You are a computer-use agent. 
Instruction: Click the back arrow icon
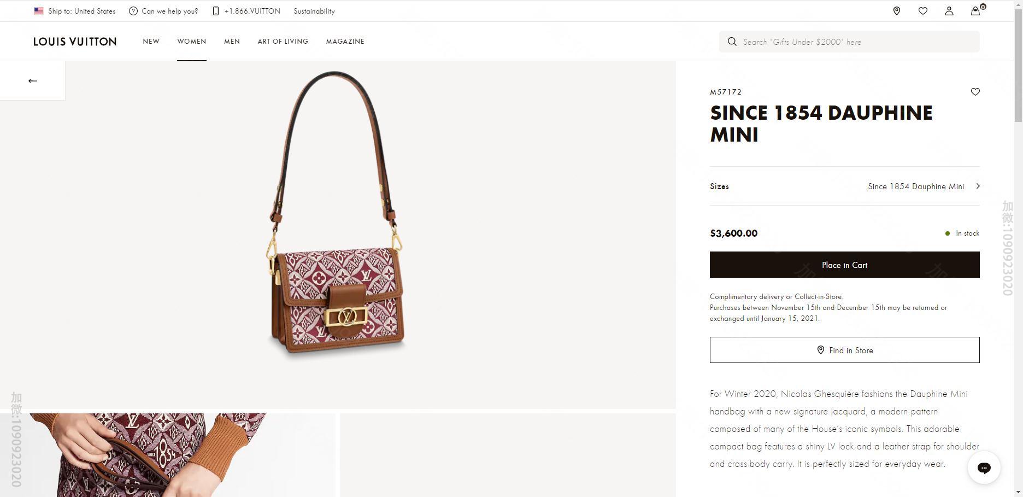coord(33,81)
